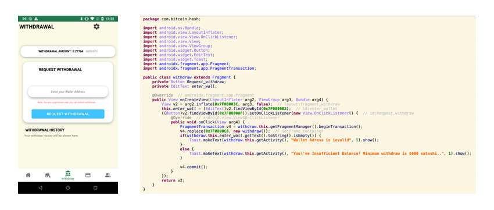Click the onCreateView method signature line
The height and width of the screenshot is (210, 494).
click(240, 99)
